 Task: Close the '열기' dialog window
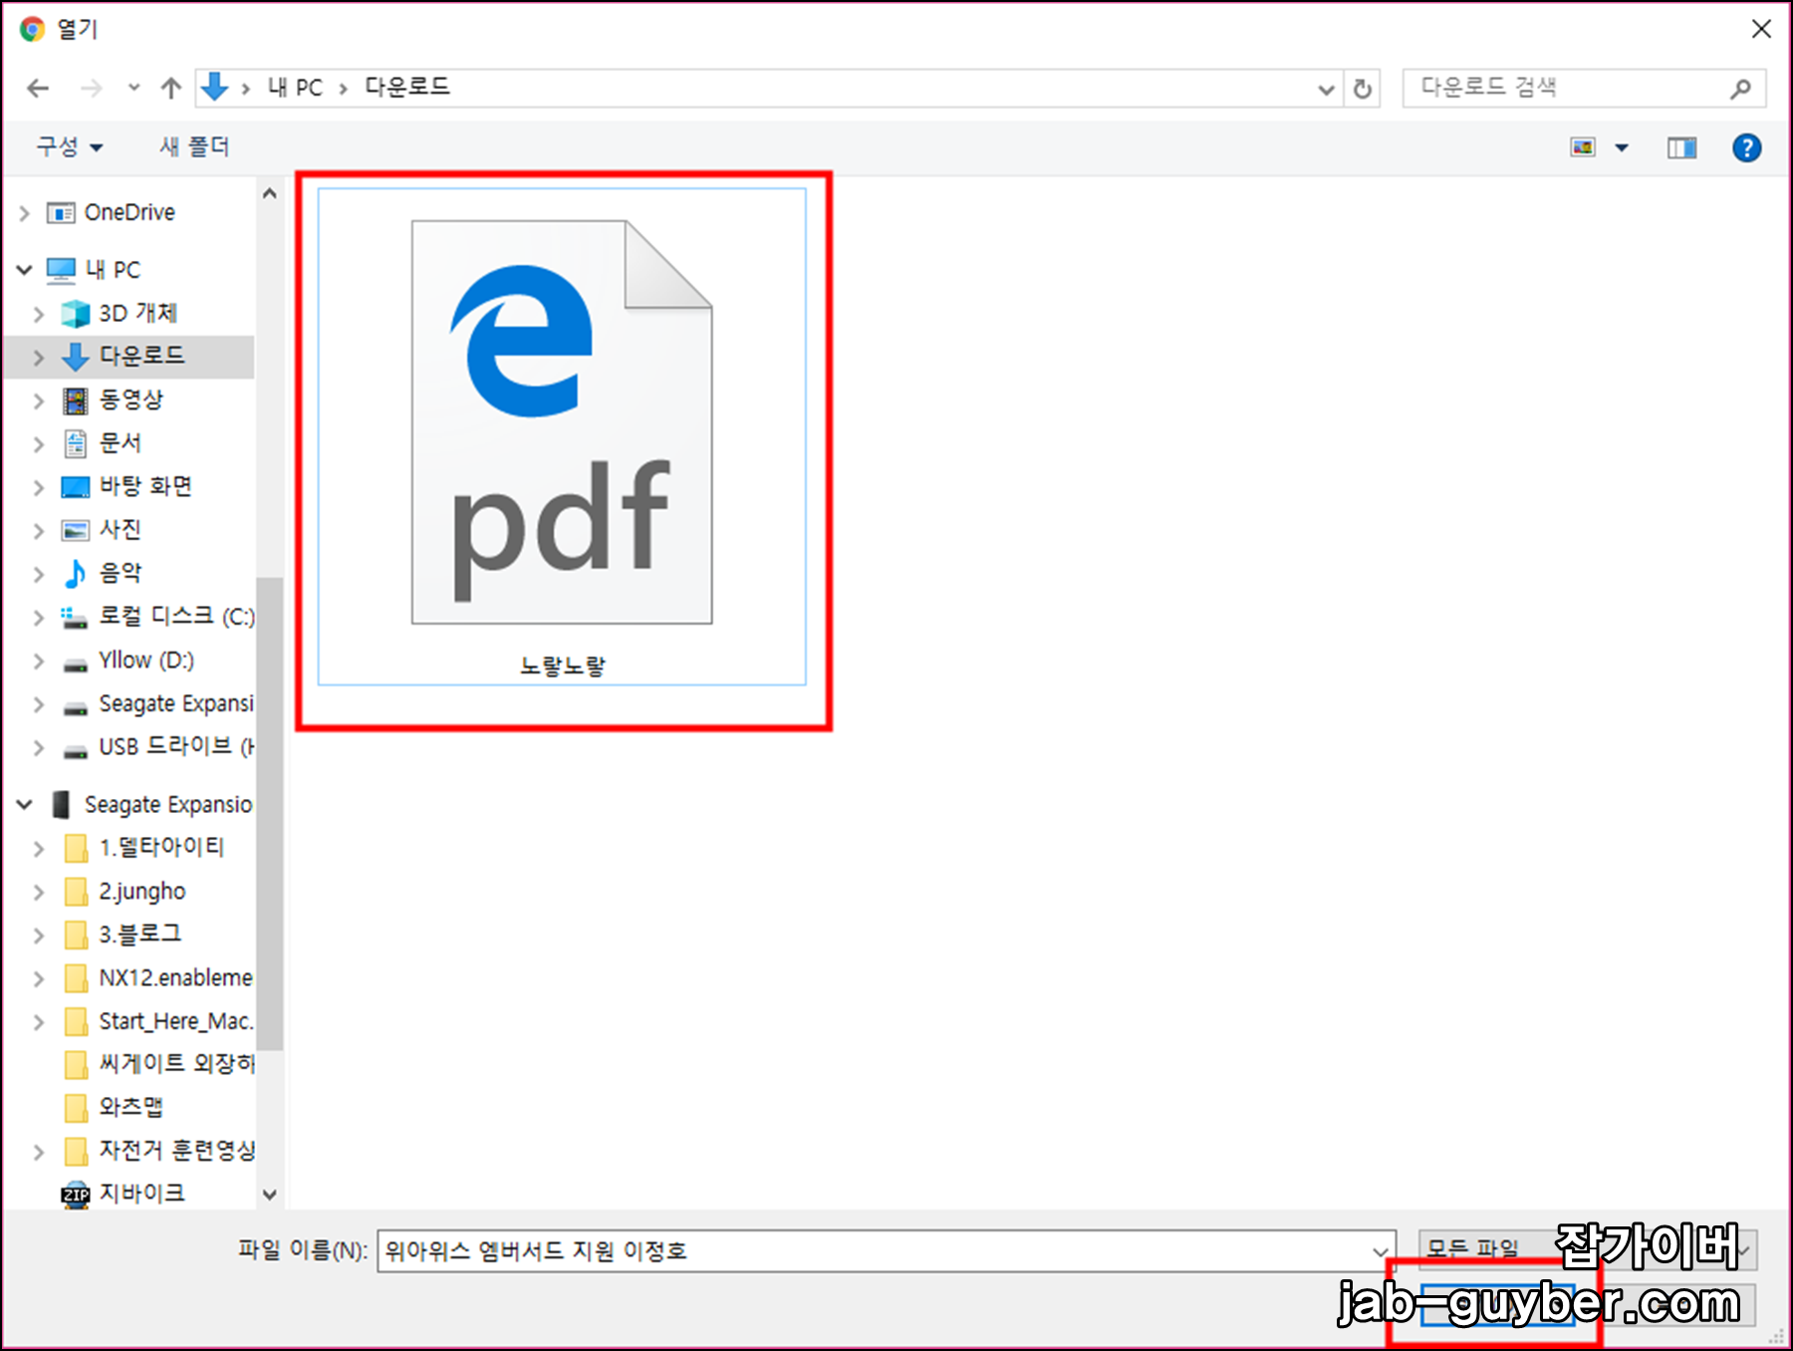tap(1761, 29)
